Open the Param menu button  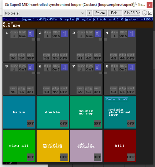pos(100,13)
